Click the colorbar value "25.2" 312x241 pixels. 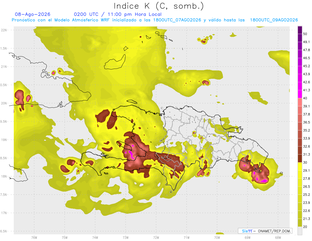pos(307,194)
